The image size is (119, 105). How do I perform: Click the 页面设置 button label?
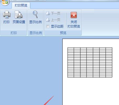(19, 22)
